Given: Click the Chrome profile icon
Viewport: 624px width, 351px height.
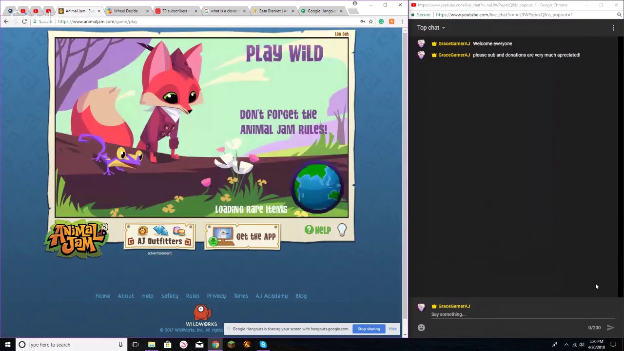Looking at the screenshot, I should 354,4.
